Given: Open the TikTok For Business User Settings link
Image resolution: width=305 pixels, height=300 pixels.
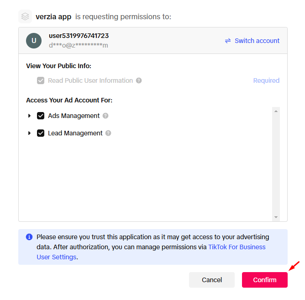Looking at the screenshot, I should (237, 247).
